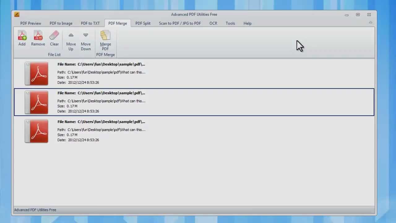The width and height of the screenshot is (396, 223).
Task: Click the Add PDF icon
Action: click(x=22, y=35)
